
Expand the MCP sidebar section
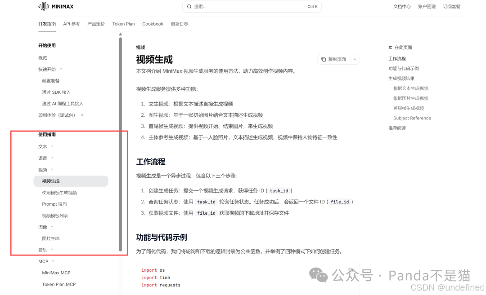point(50,261)
